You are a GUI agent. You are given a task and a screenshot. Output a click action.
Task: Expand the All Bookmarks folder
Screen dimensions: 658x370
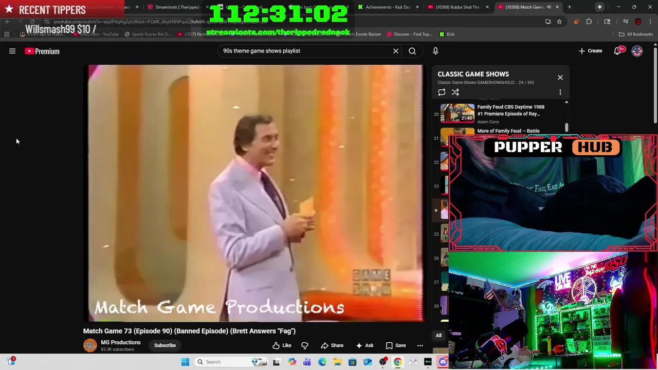(636, 34)
